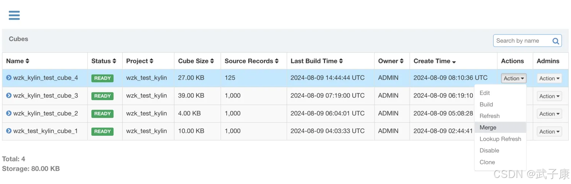
Task: Select Lookup Refresh menu entry
Action: point(500,139)
